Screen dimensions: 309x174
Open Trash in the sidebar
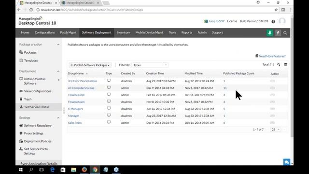[x=28, y=99]
